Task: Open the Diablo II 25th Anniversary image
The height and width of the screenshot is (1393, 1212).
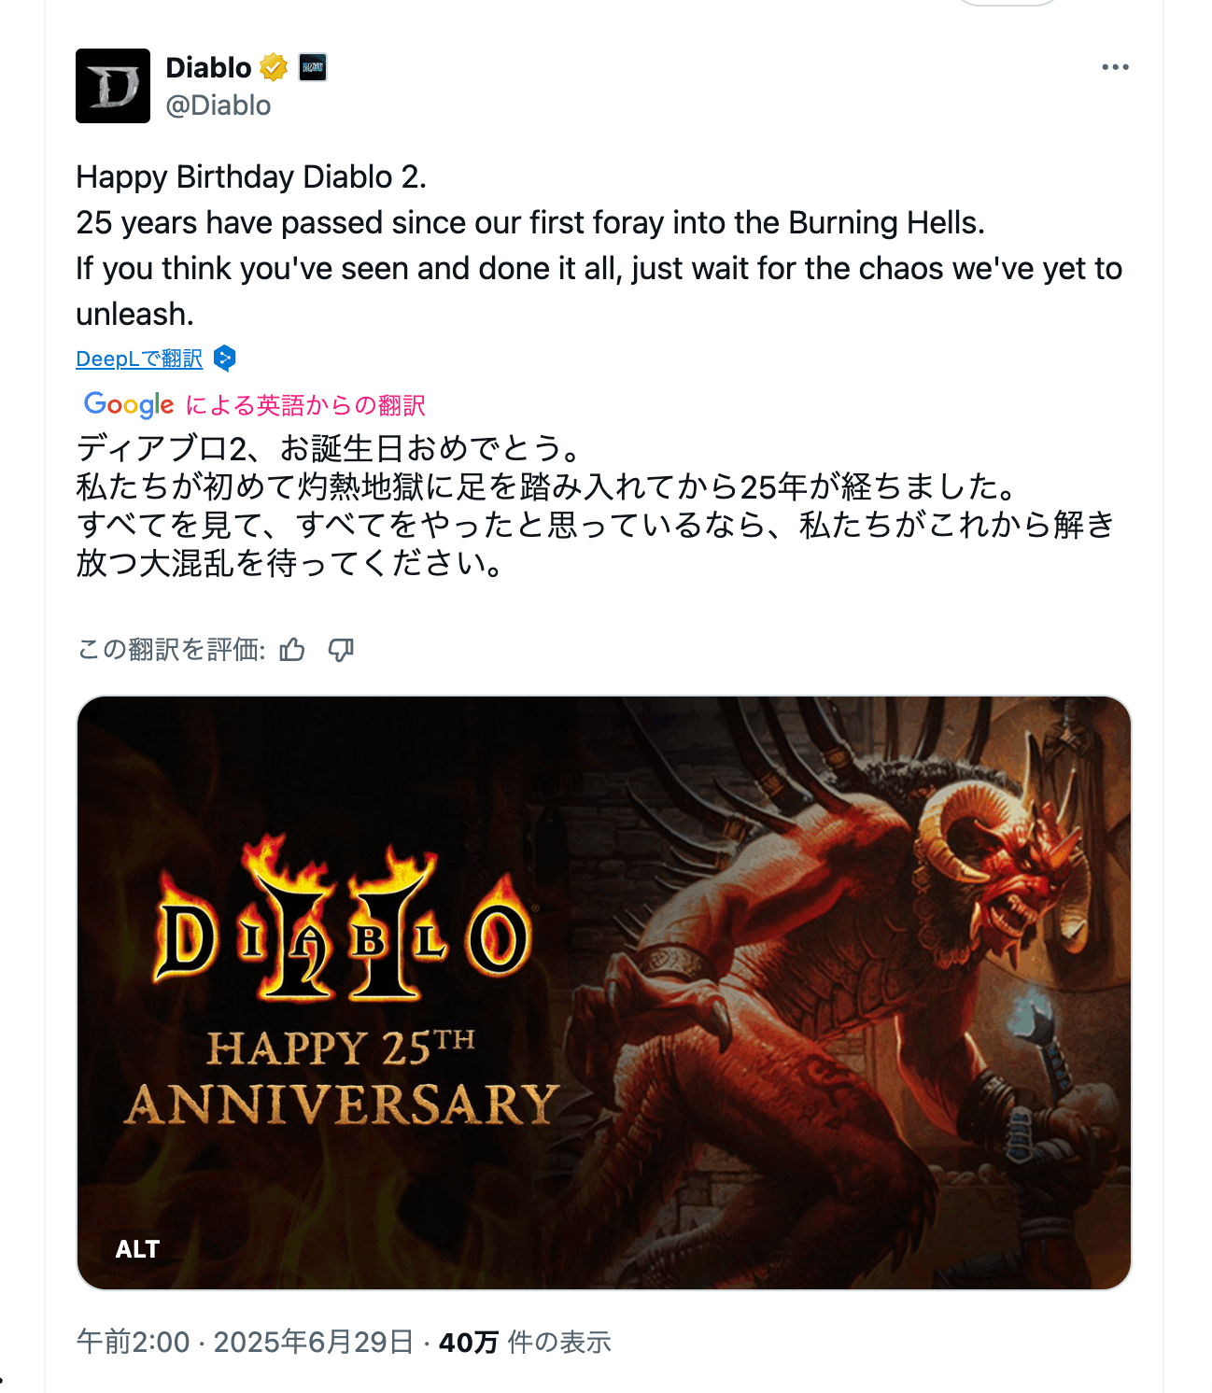Action: tap(604, 992)
